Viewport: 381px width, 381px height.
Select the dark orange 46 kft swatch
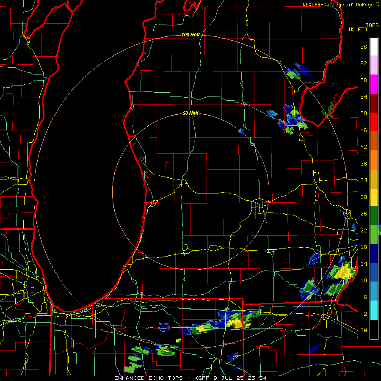(x=374, y=141)
